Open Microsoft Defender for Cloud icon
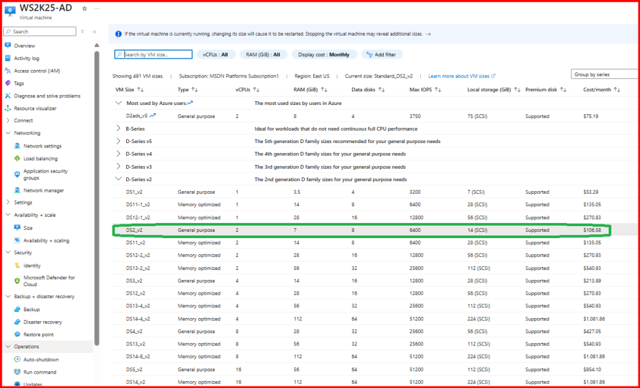 coord(17,281)
